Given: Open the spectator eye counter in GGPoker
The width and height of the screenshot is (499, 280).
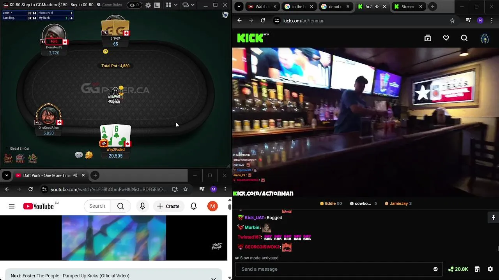Looking at the screenshot, I should (x=134, y=5).
